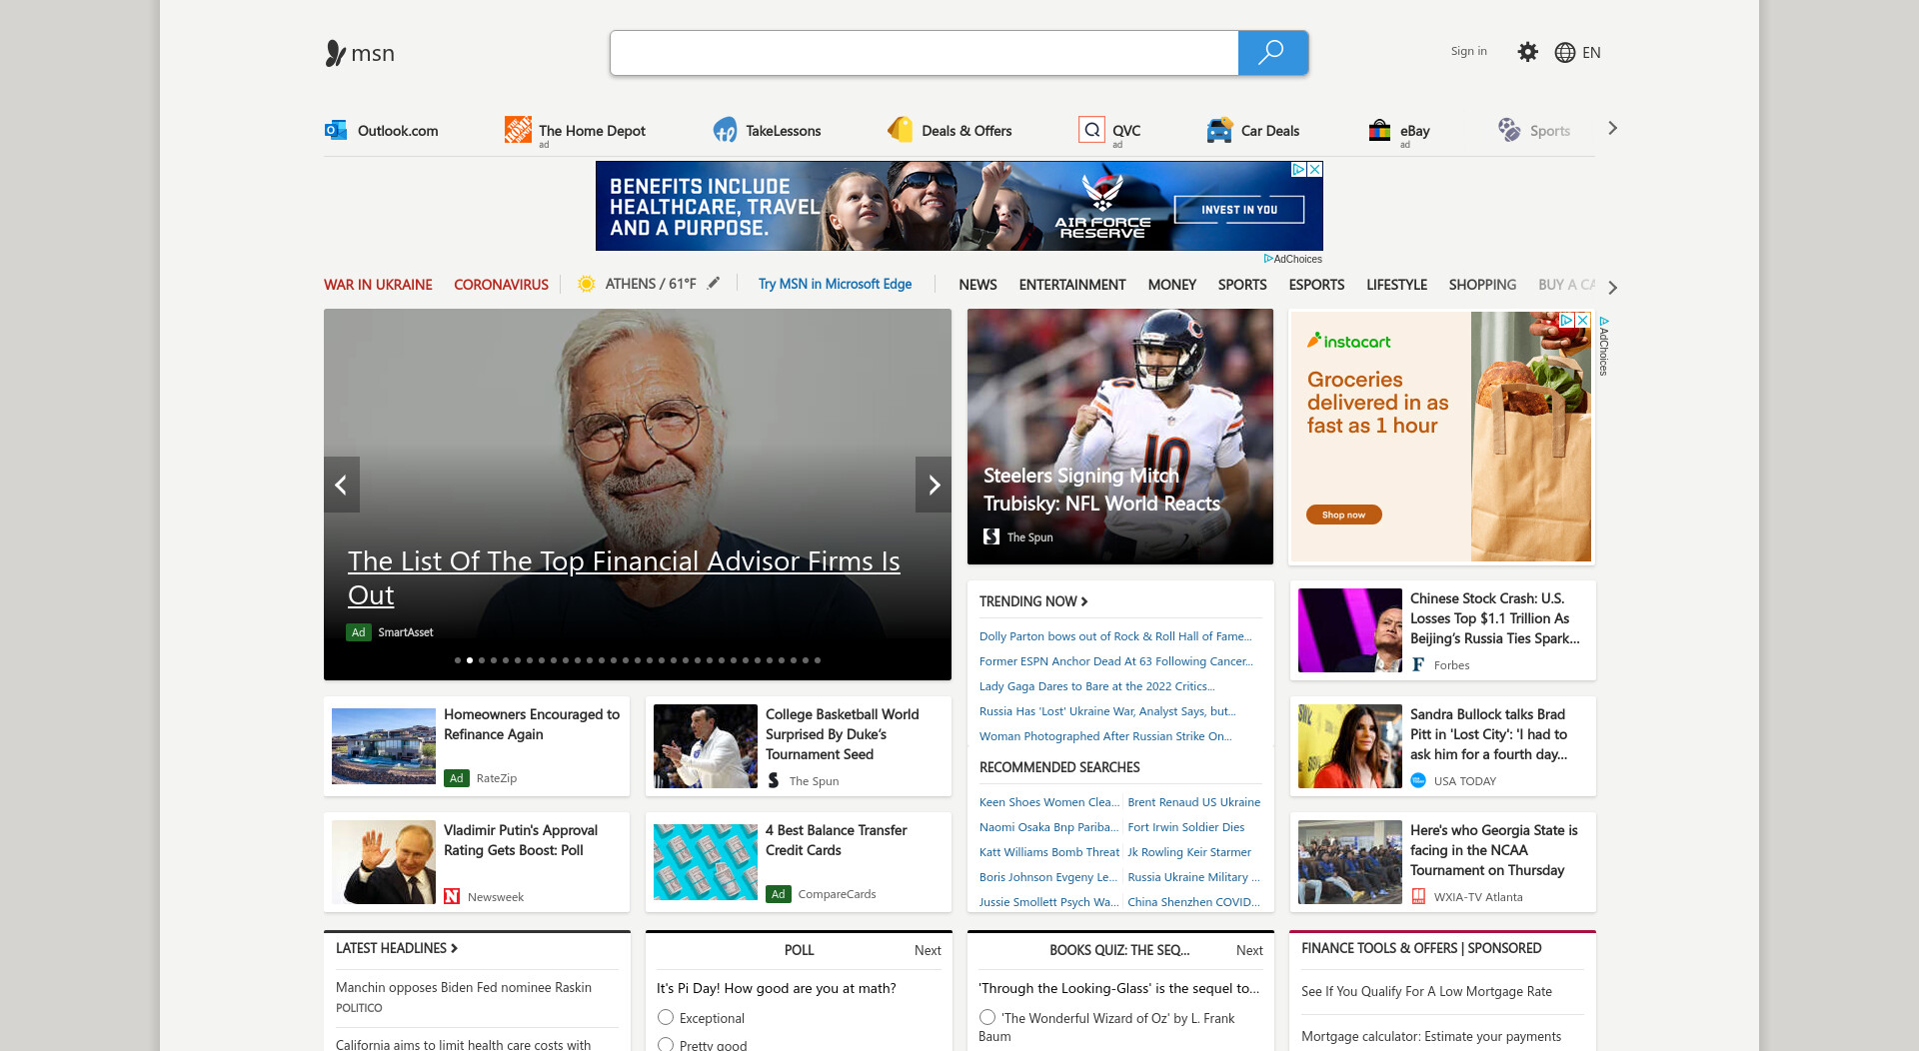Image resolution: width=1919 pixels, height=1051 pixels.
Task: Select the first carousel pagination dot
Action: pos(458,660)
